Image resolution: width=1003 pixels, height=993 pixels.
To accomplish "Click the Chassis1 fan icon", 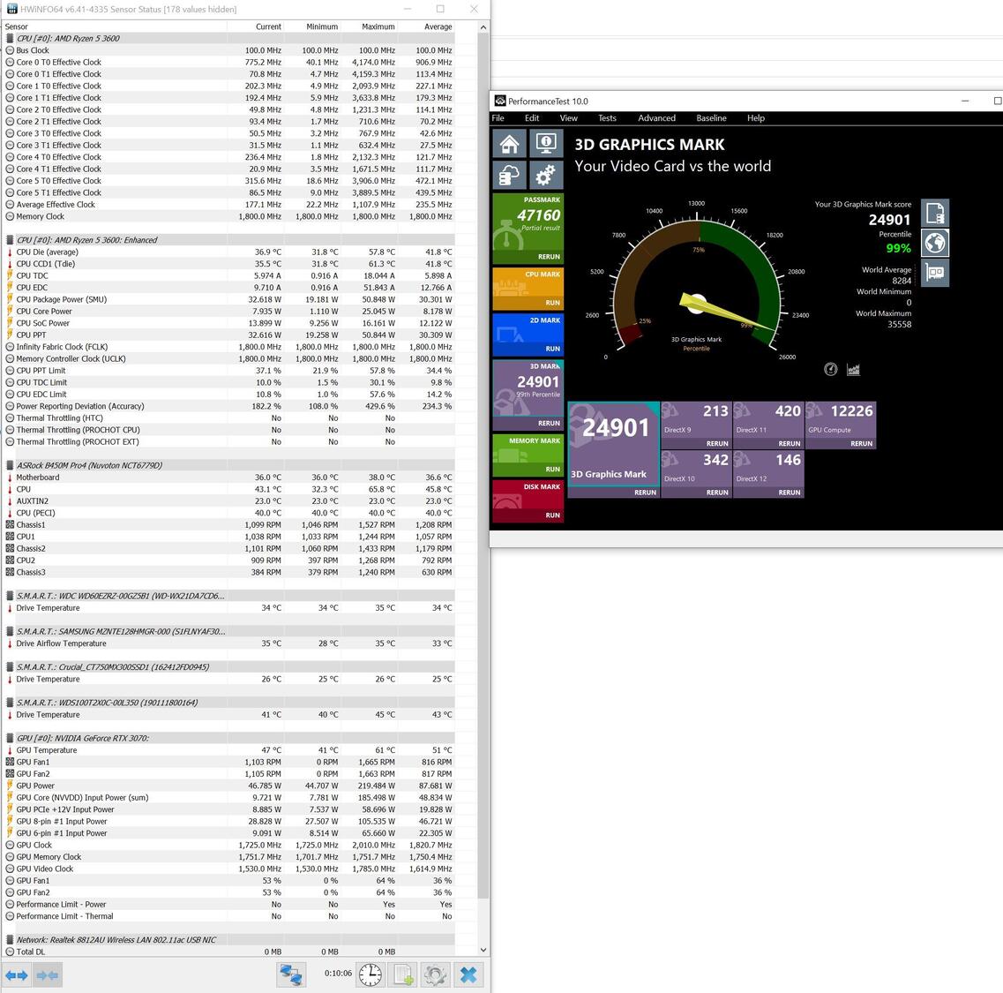I will click(10, 525).
